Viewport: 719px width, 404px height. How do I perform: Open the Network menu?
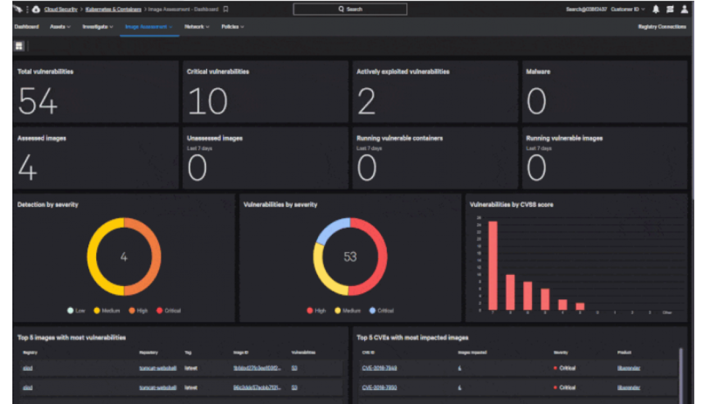pyautogui.click(x=197, y=26)
